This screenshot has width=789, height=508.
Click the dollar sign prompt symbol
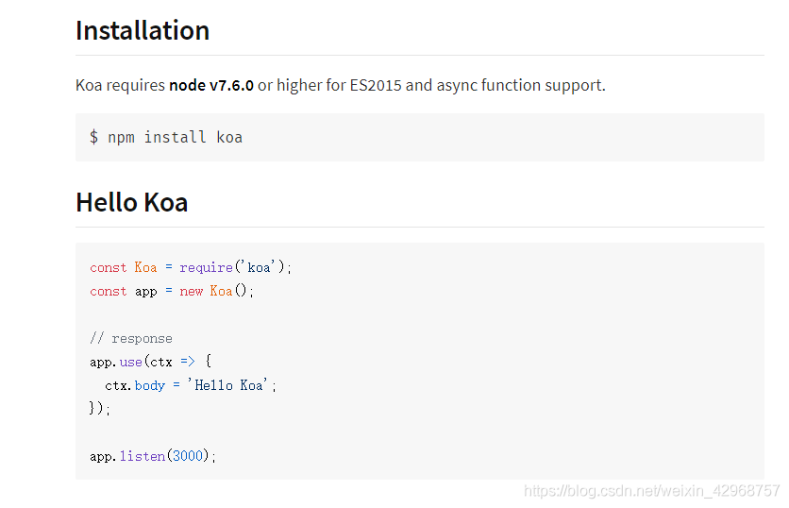pos(93,137)
